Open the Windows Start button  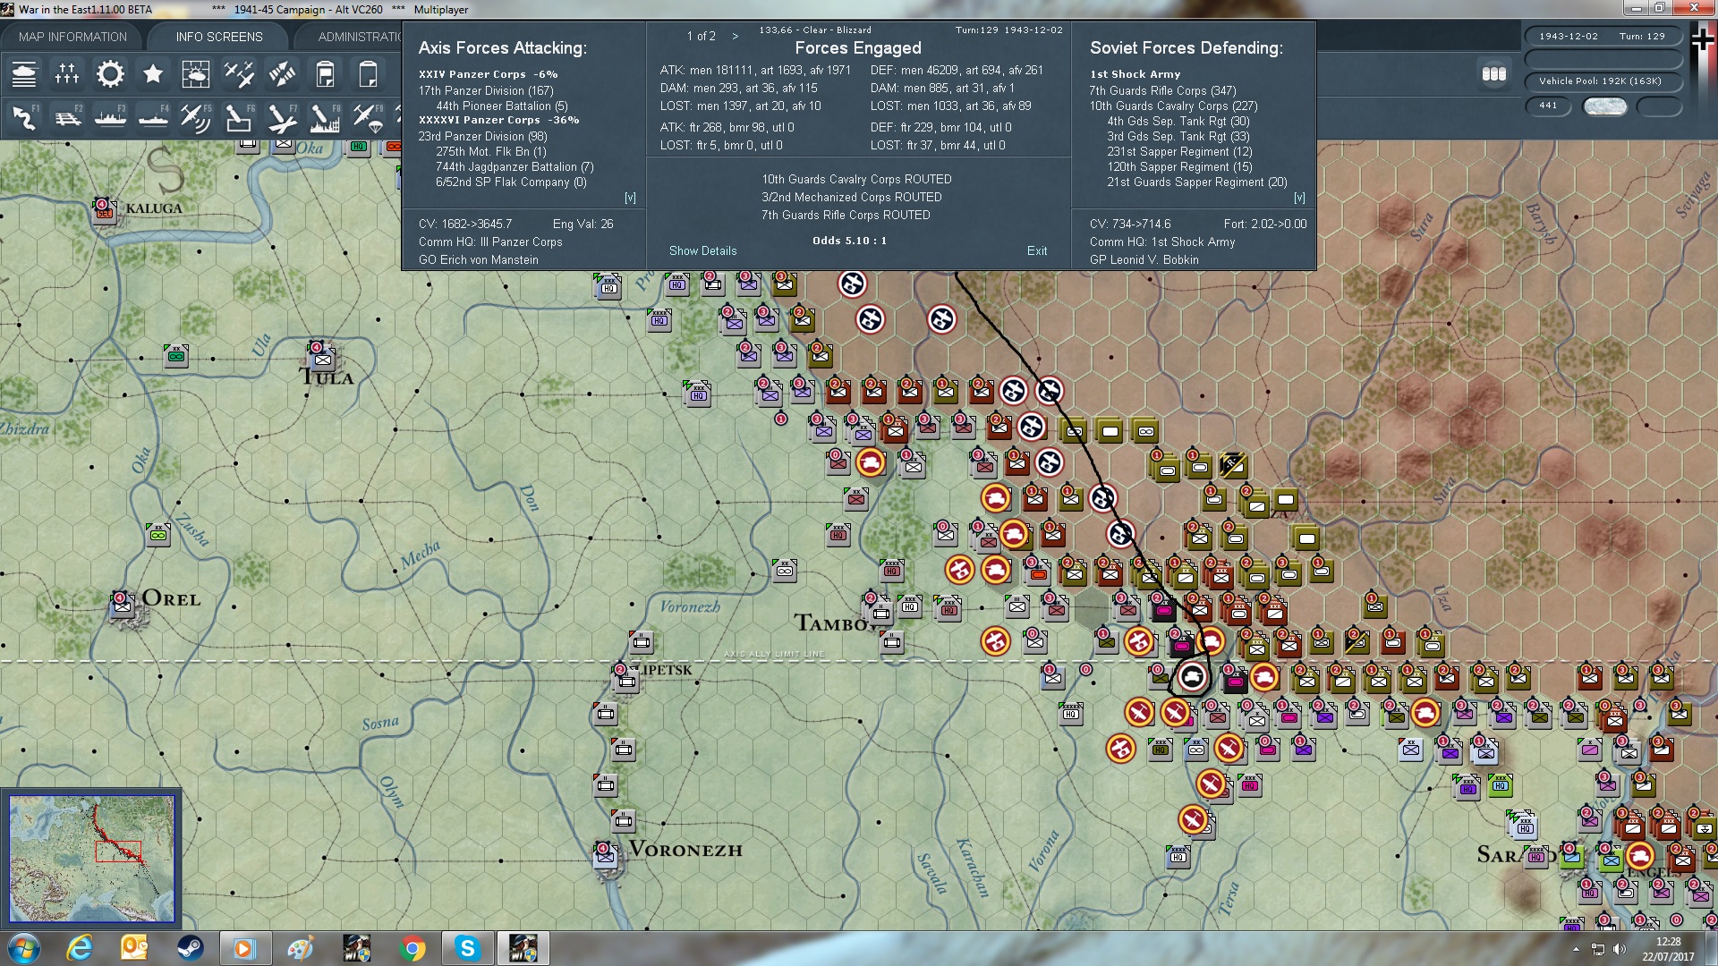click(23, 948)
